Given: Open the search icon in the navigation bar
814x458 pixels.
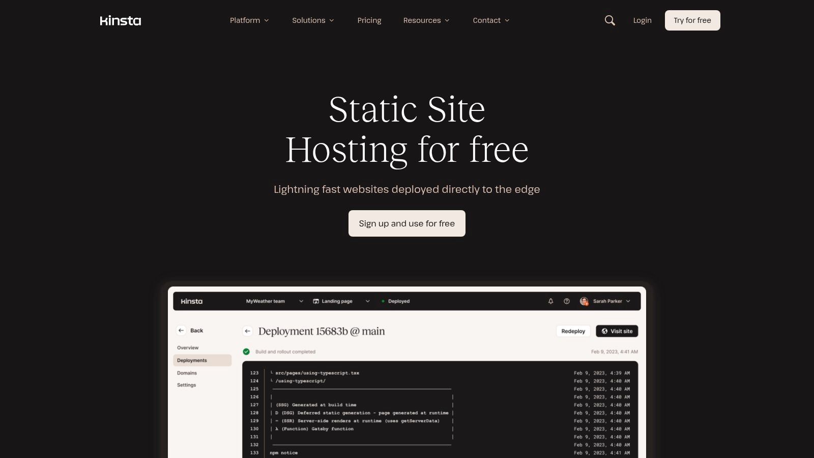Looking at the screenshot, I should tap(609, 20).
